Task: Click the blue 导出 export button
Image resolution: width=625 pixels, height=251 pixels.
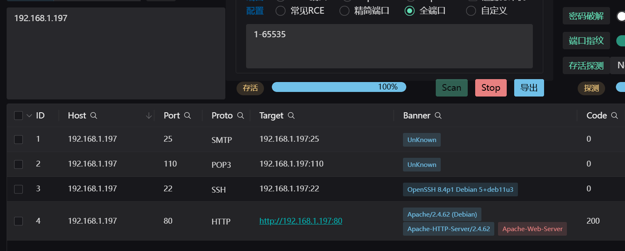Action: click(x=529, y=88)
